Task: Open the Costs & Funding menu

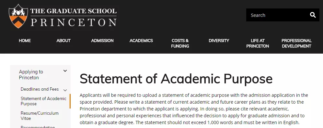Action: click(180, 43)
